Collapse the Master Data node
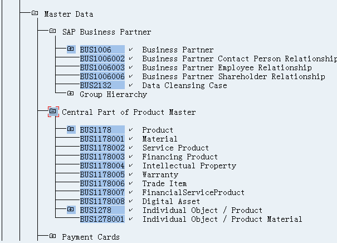The image size is (337, 243). point(35,13)
